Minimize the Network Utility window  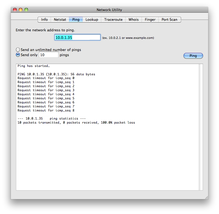point(21,10)
